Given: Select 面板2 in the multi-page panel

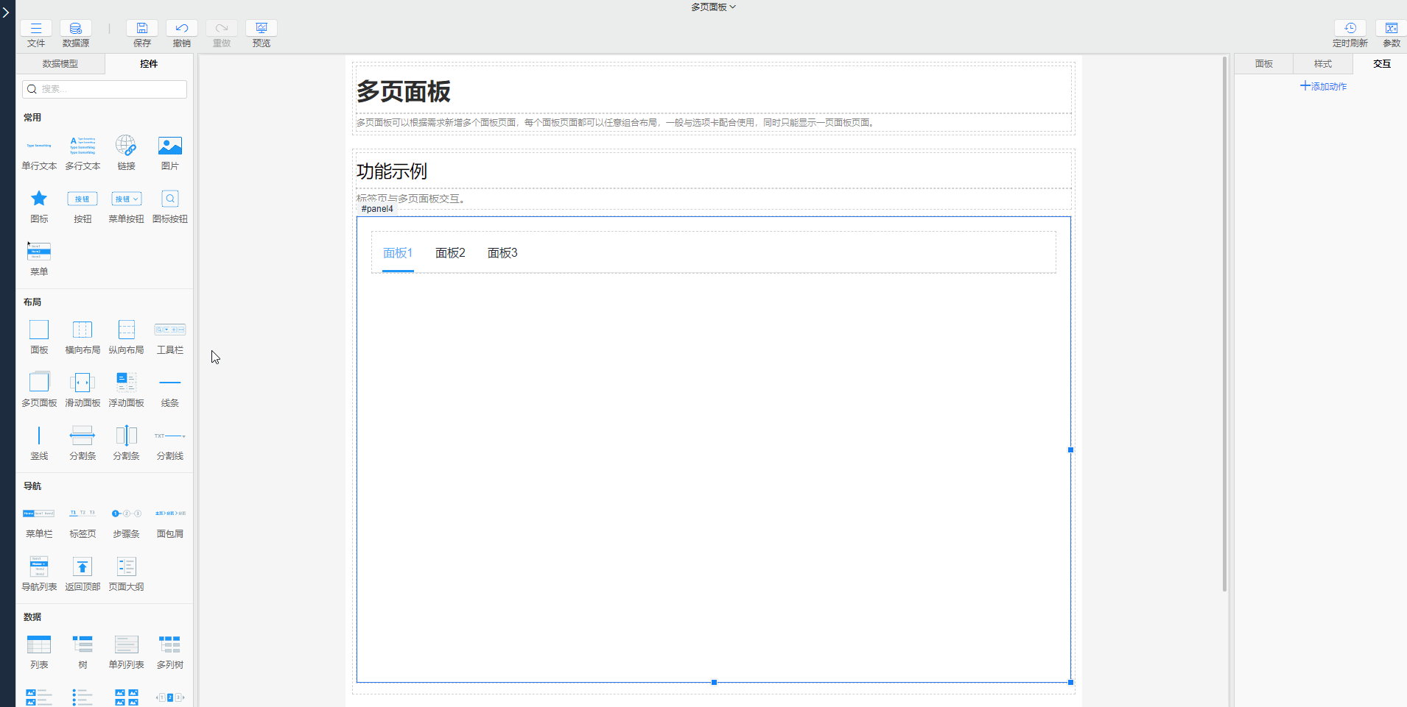Looking at the screenshot, I should [449, 252].
